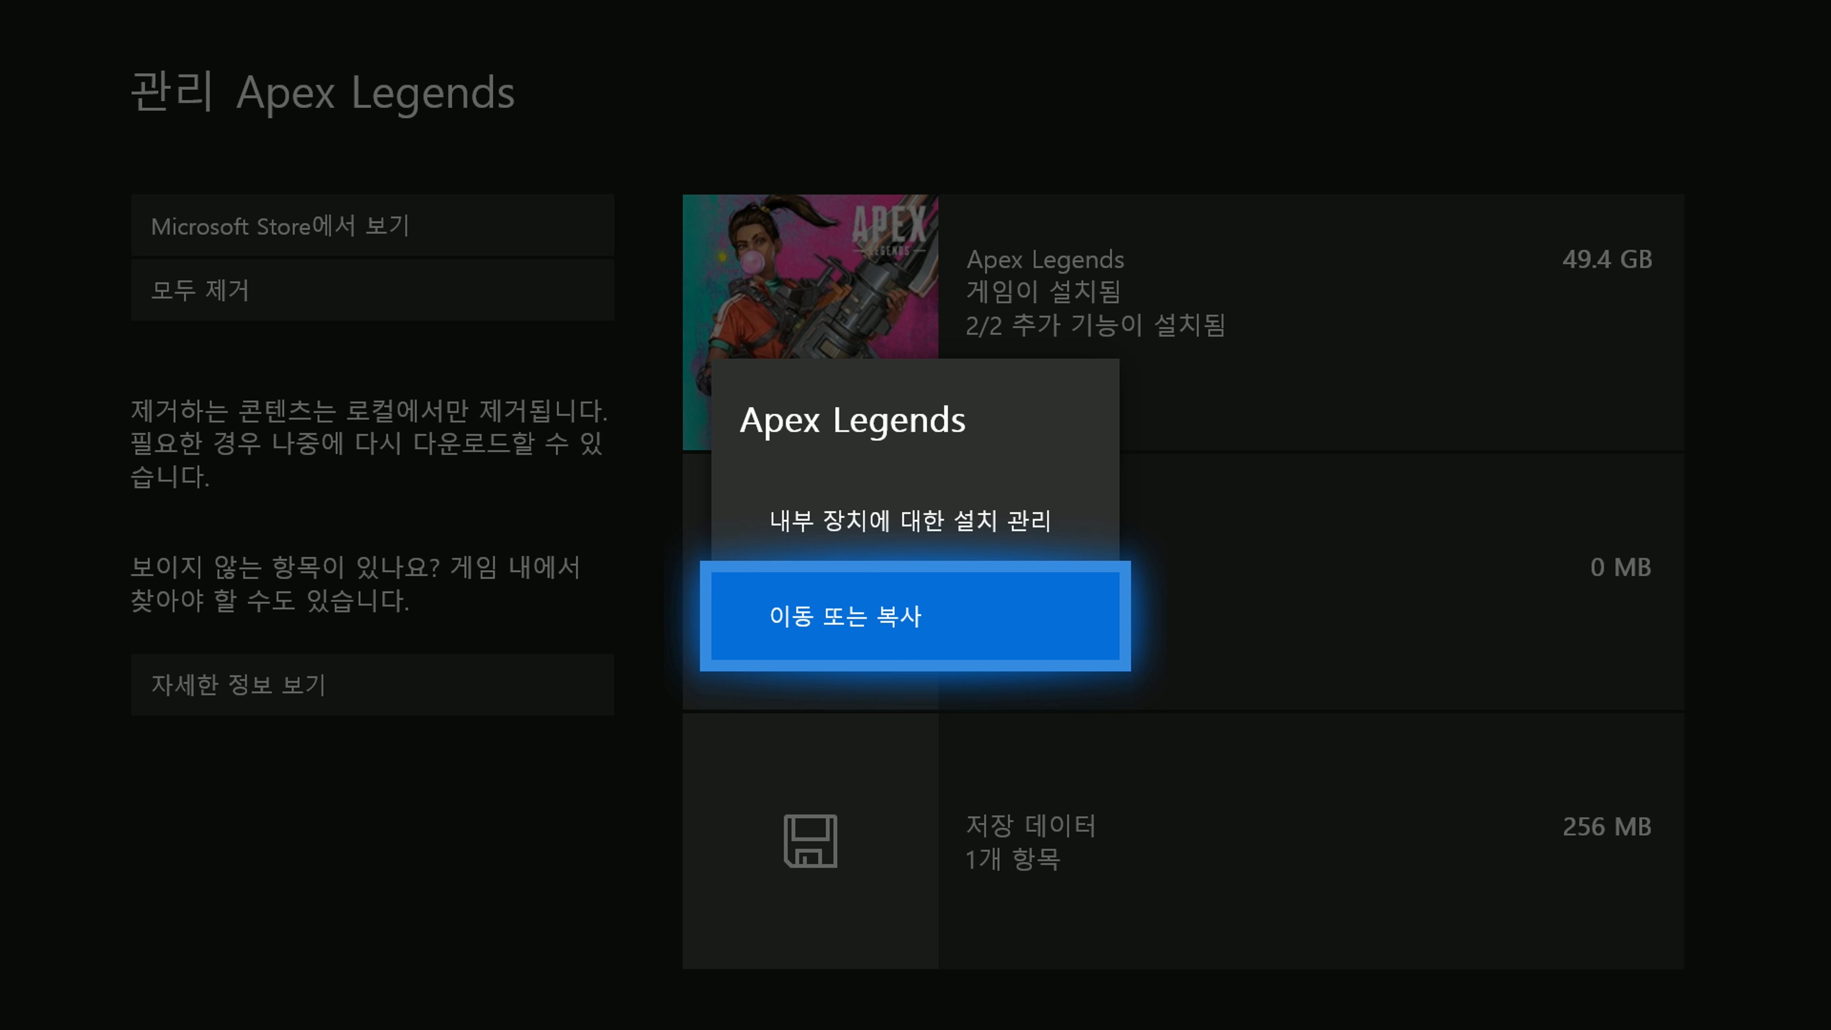Click the '관리 Apex Legends' page heading
This screenshot has height=1030, width=1831.
323,93
